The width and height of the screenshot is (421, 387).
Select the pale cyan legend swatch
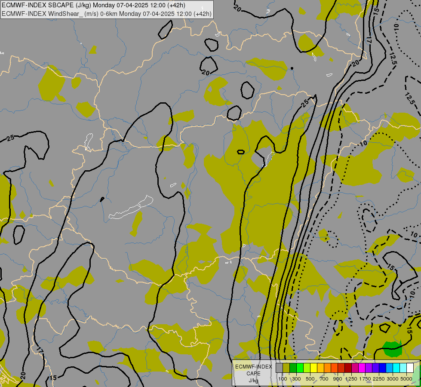tap(403, 368)
